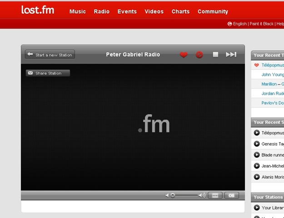The image size is (284, 218).
Task: Click the Genesis Tag station name
Action: pos(273,144)
